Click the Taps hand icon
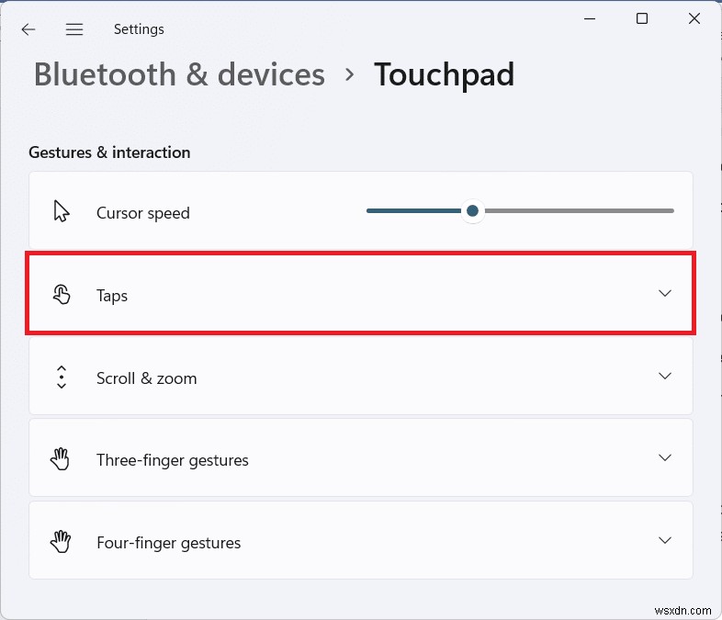722x620 pixels. tap(62, 295)
